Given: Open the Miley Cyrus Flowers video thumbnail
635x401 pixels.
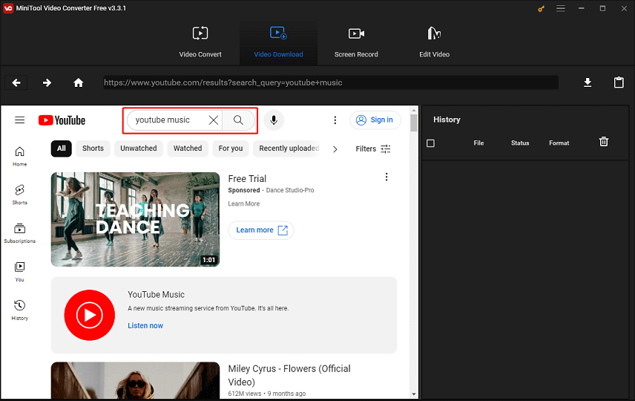Looking at the screenshot, I should (135, 380).
